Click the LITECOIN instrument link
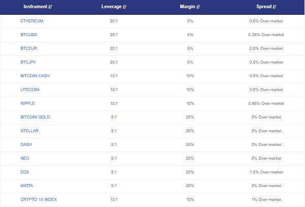305x207 pixels. pos(30,90)
